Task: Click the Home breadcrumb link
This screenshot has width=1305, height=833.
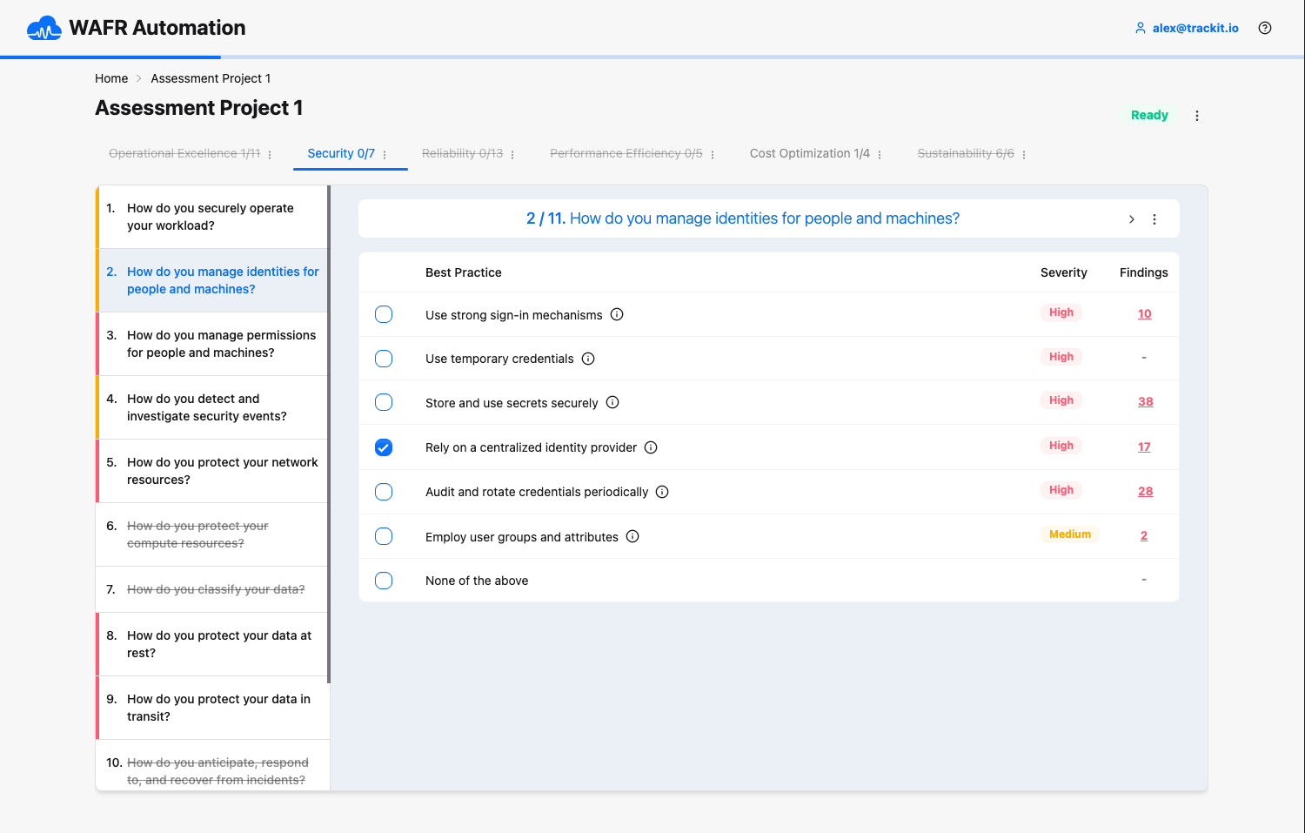Action: pos(111,78)
